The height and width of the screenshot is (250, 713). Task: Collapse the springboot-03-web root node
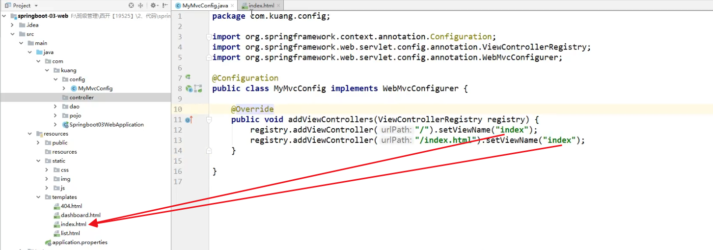4,16
